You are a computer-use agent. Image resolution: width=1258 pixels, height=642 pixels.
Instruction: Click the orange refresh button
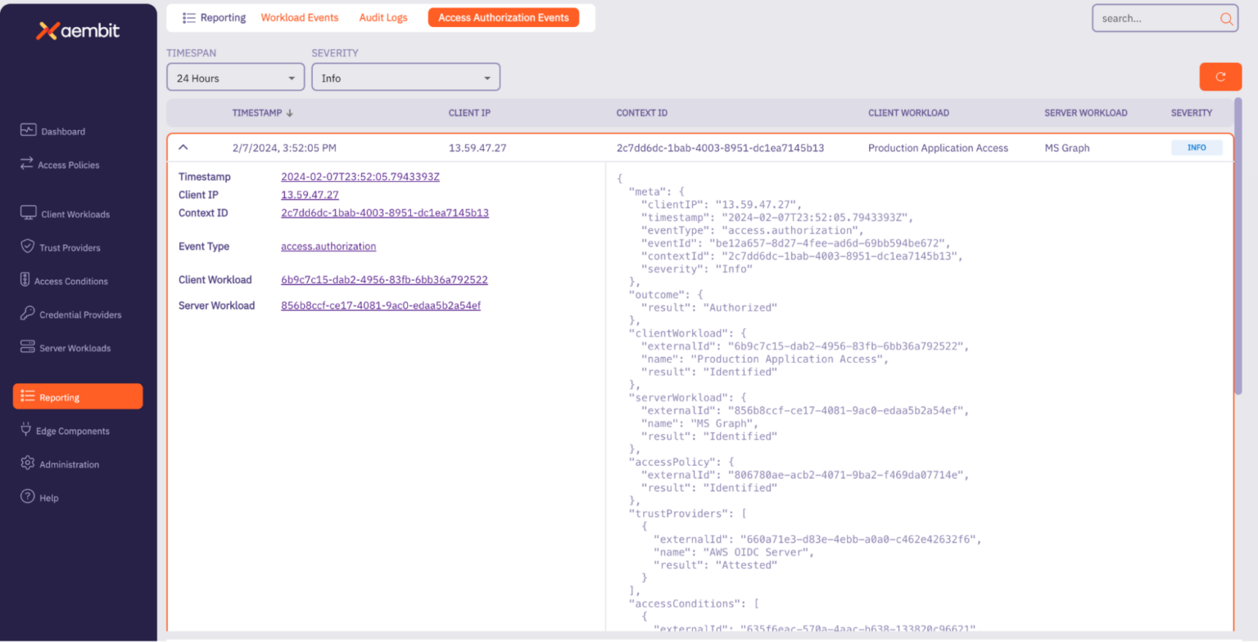pyautogui.click(x=1220, y=76)
